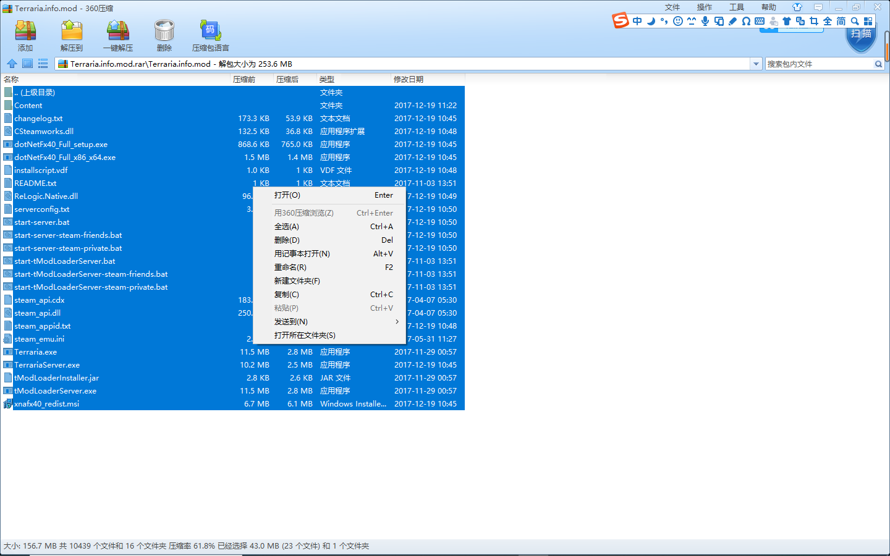Select the changelog.txt file
This screenshot has height=556, width=890.
pyautogui.click(x=233, y=119)
